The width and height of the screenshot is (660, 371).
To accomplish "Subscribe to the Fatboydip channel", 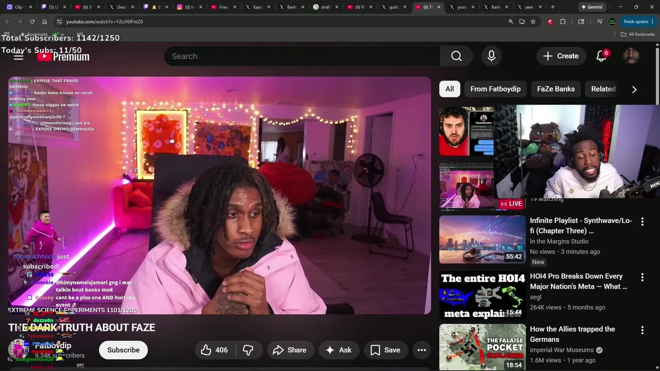I will (x=123, y=350).
